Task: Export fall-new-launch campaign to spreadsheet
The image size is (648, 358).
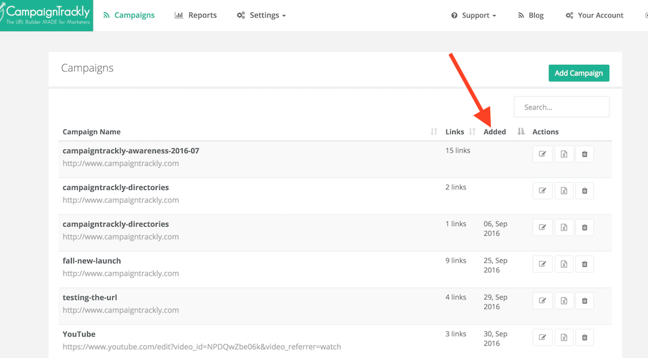Action: pyautogui.click(x=563, y=265)
